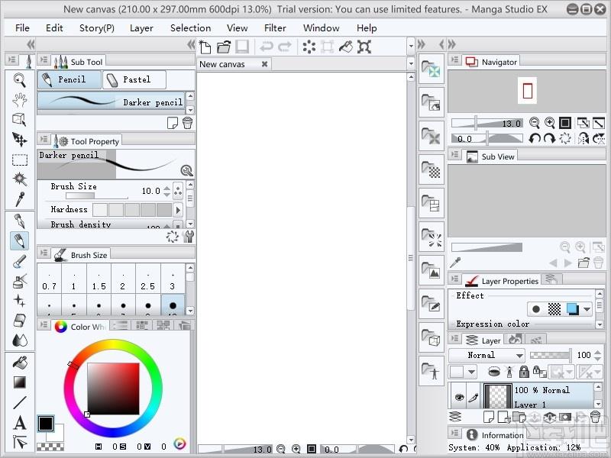611x458 pixels.
Task: Close the New canvas tab
Action: (x=264, y=64)
